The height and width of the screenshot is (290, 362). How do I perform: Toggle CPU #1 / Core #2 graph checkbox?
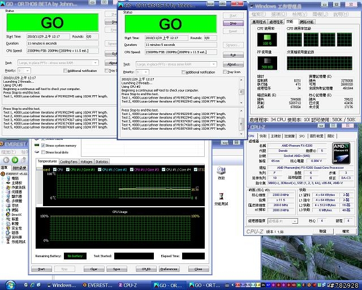click(x=100, y=169)
